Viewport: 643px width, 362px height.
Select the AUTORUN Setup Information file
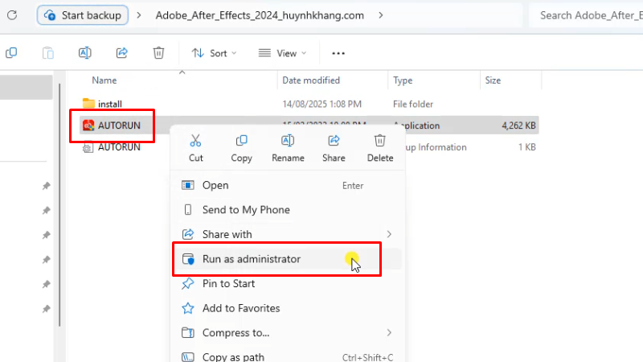(x=119, y=147)
